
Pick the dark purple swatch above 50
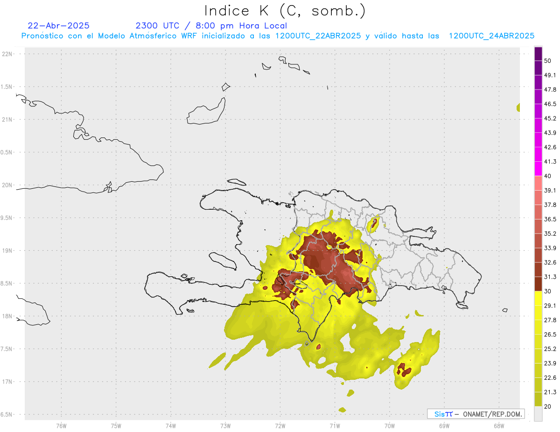tap(538, 54)
